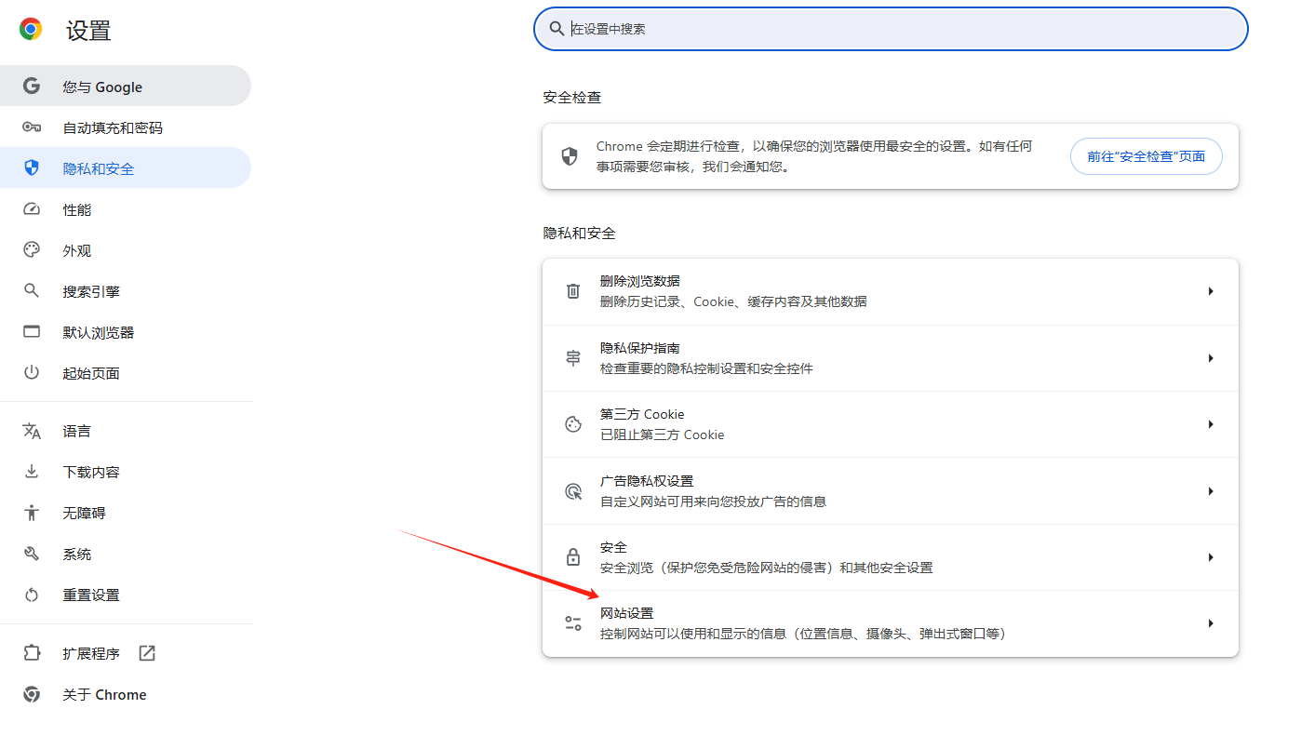Click the Chrome logo beside 设置 title
Viewport: 1301px width, 749px height.
coord(31,30)
